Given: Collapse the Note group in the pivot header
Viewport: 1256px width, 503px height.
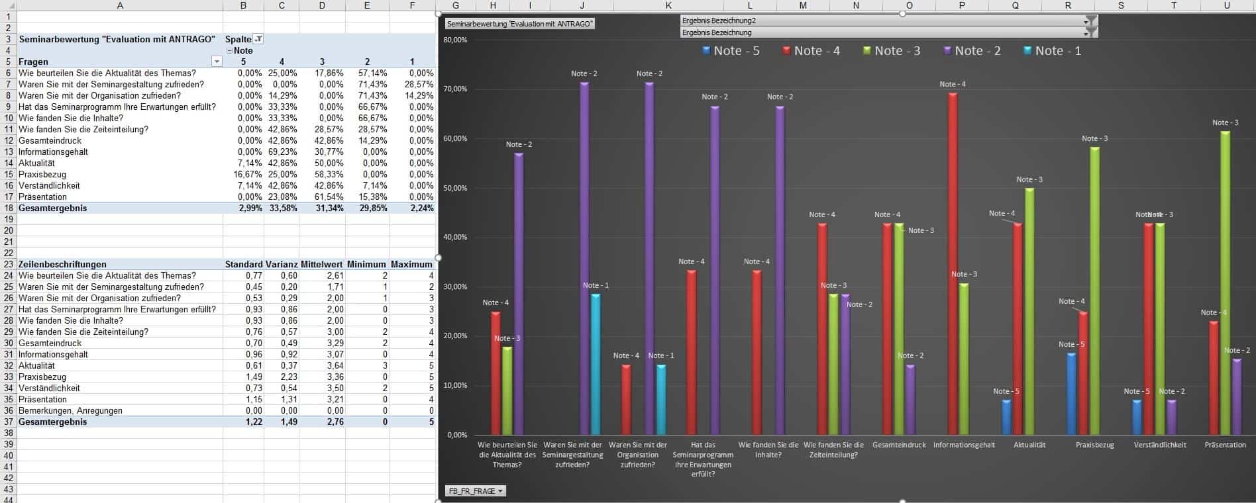Looking at the screenshot, I should (229, 51).
